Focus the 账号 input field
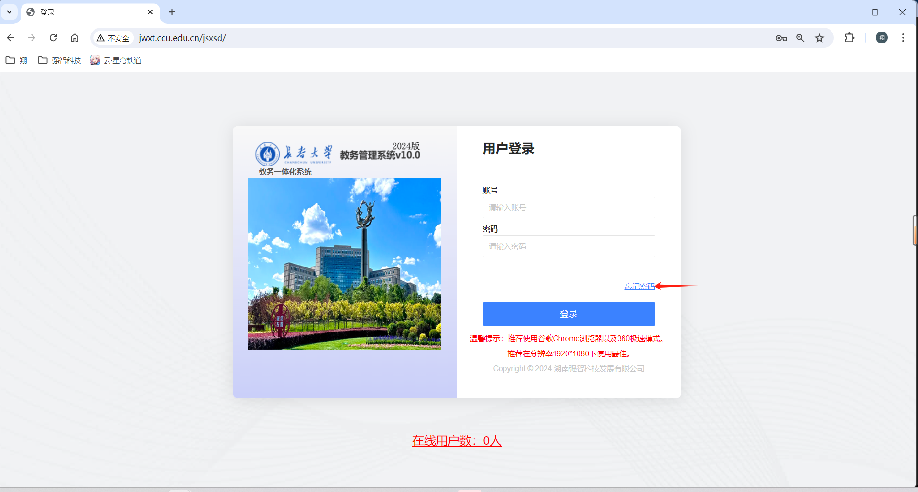This screenshot has width=918, height=492. 568,208
